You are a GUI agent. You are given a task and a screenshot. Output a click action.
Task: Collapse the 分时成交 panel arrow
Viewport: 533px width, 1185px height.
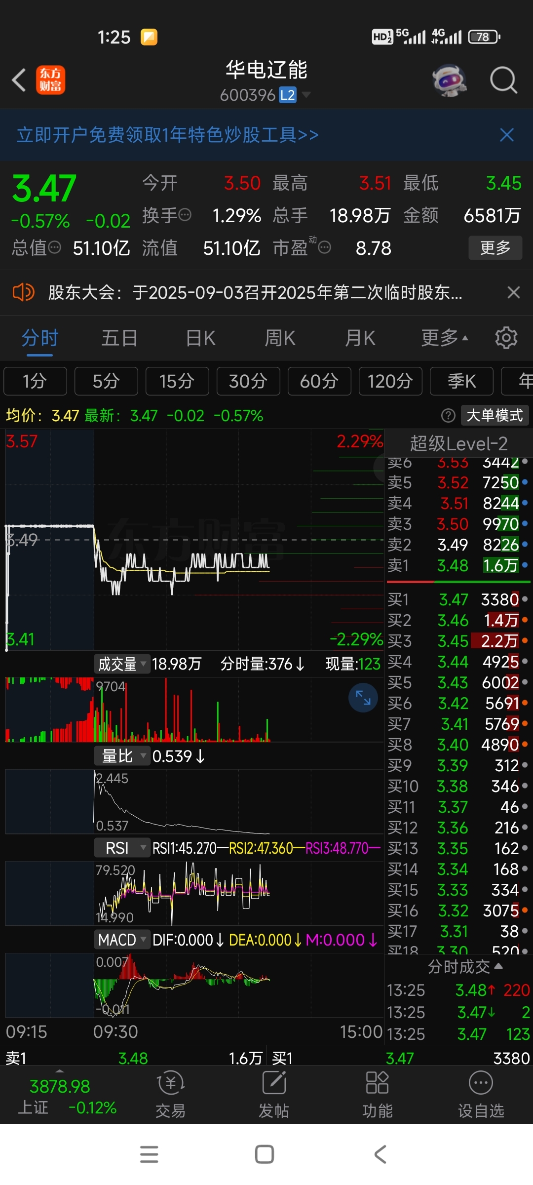498,966
